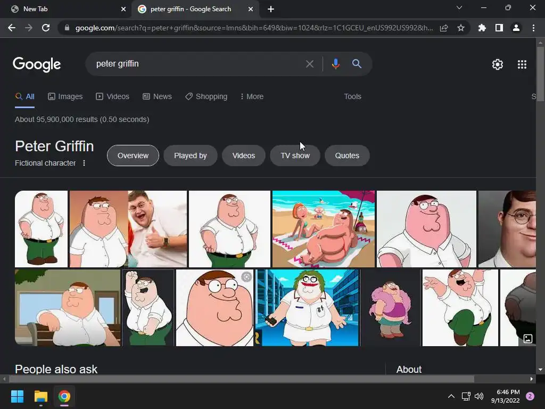Switch to the Images tab
Viewport: 545px width, 409px height.
click(x=65, y=96)
